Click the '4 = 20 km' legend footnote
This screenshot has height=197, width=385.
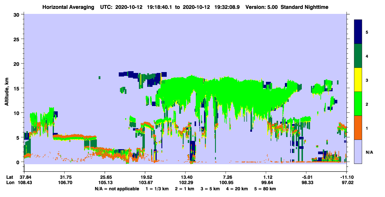pyautogui.click(x=237, y=189)
